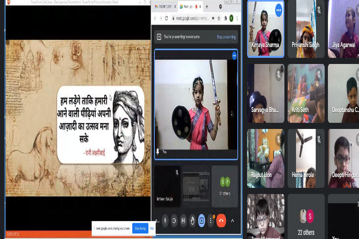This screenshot has height=239, width=359.
Task: Open the 31 others tile in Meet
Action: pyautogui.click(x=225, y=186)
